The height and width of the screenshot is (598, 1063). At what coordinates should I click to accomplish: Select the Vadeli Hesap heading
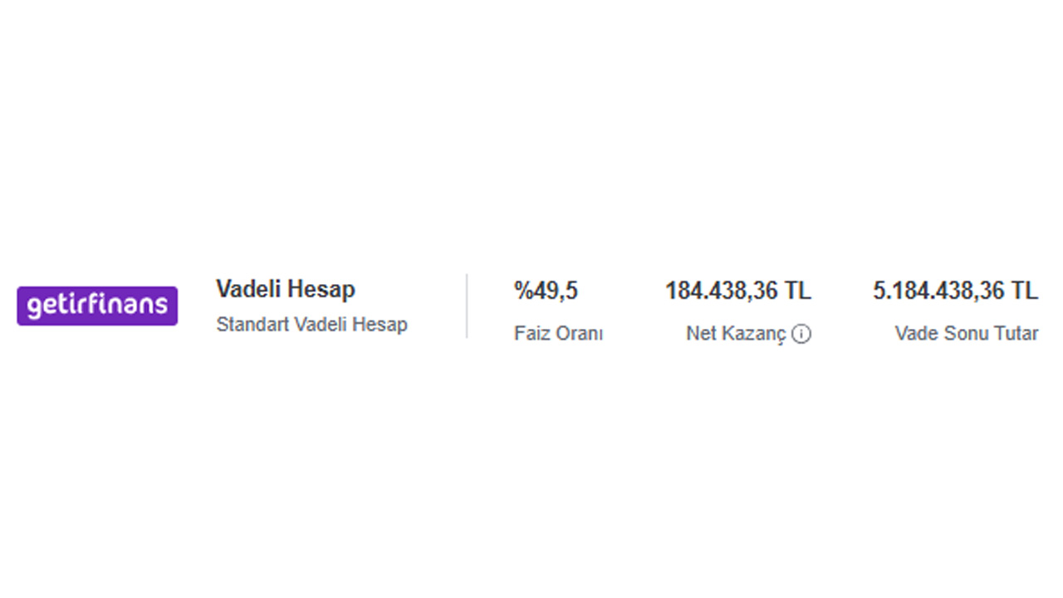[x=285, y=289]
